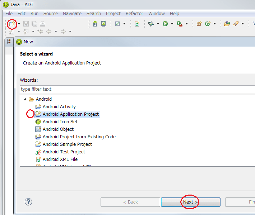The width and height of the screenshot is (255, 215).
Task: Open the Search menu
Action: (x=94, y=14)
